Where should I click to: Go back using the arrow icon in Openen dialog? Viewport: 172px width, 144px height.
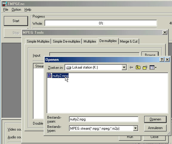[131, 67]
